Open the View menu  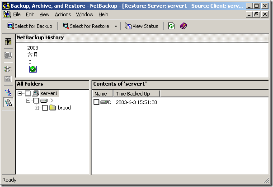(44, 14)
